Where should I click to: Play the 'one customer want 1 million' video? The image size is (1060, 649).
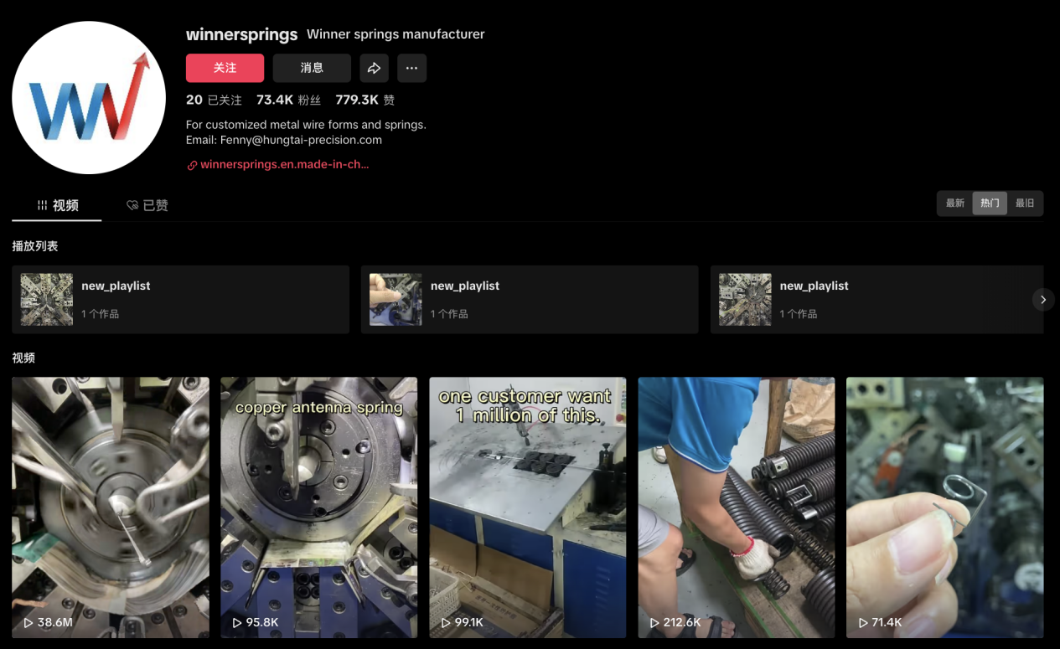(527, 507)
